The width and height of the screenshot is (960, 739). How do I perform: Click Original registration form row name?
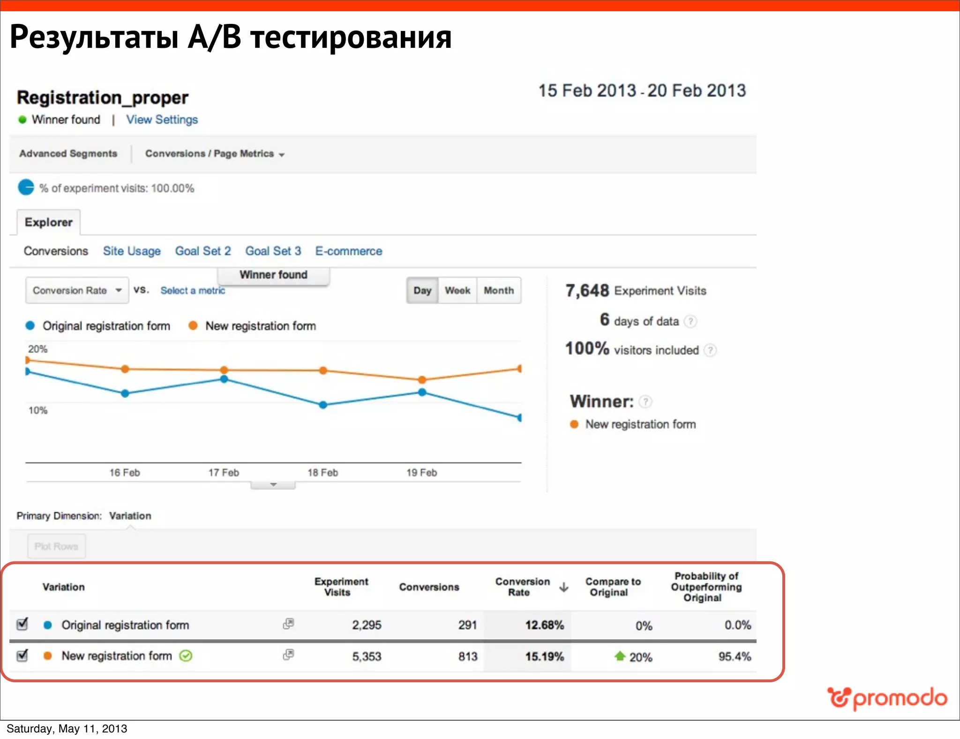tap(125, 625)
